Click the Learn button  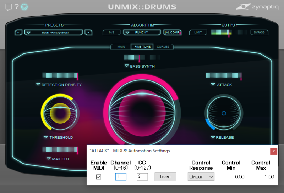(x=165, y=177)
